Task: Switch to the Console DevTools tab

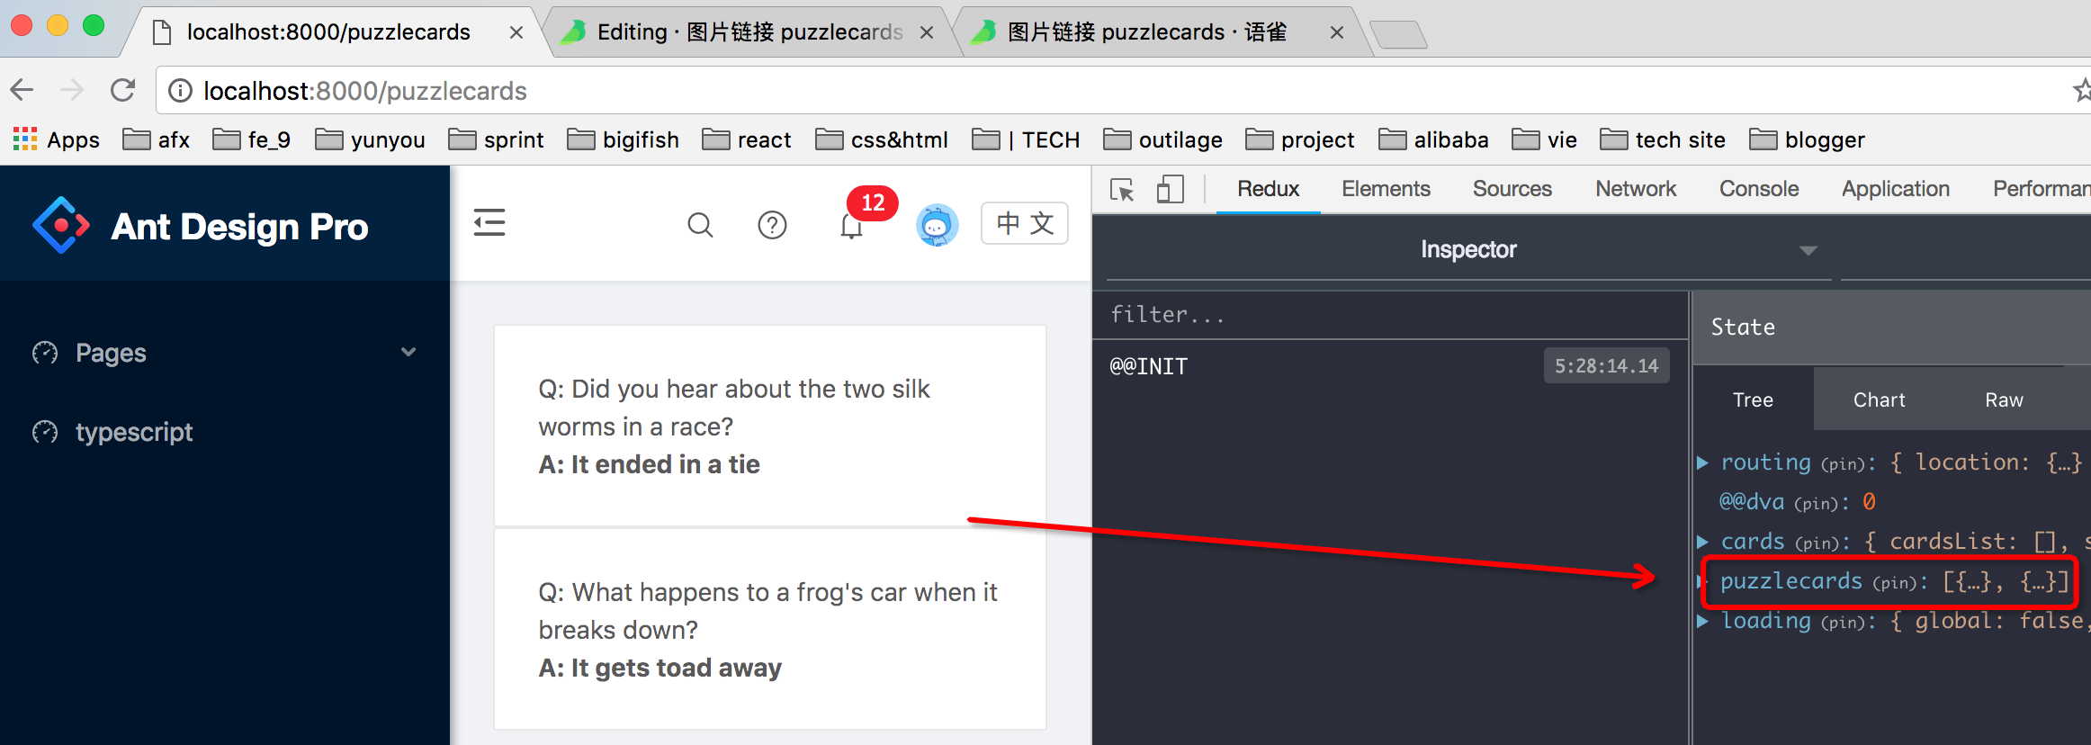Action: (x=1759, y=189)
